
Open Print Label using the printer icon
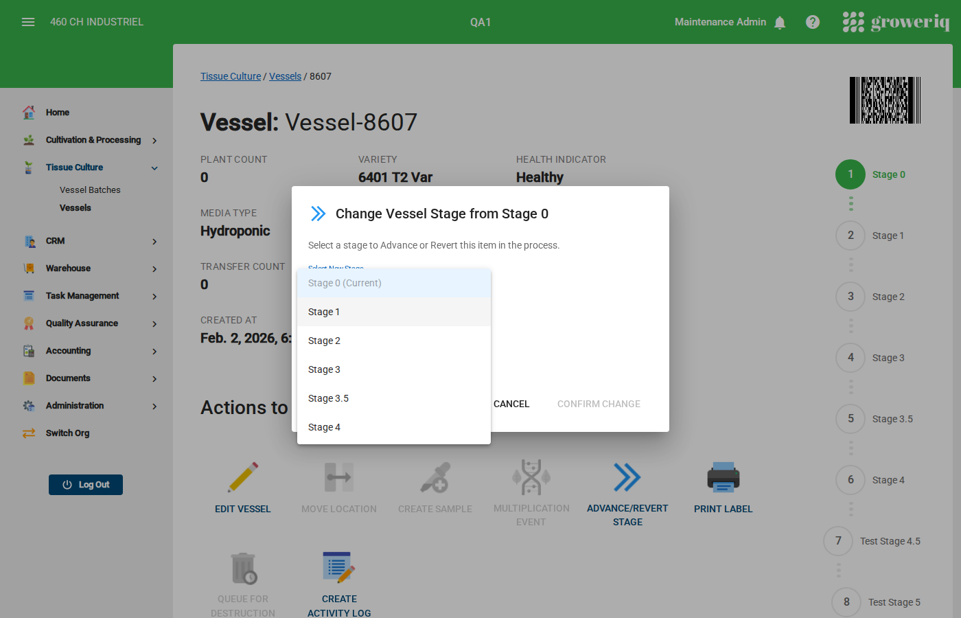pos(723,477)
